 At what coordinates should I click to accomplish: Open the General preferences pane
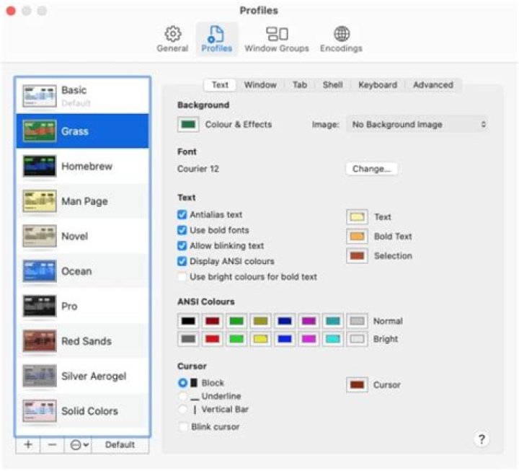172,39
